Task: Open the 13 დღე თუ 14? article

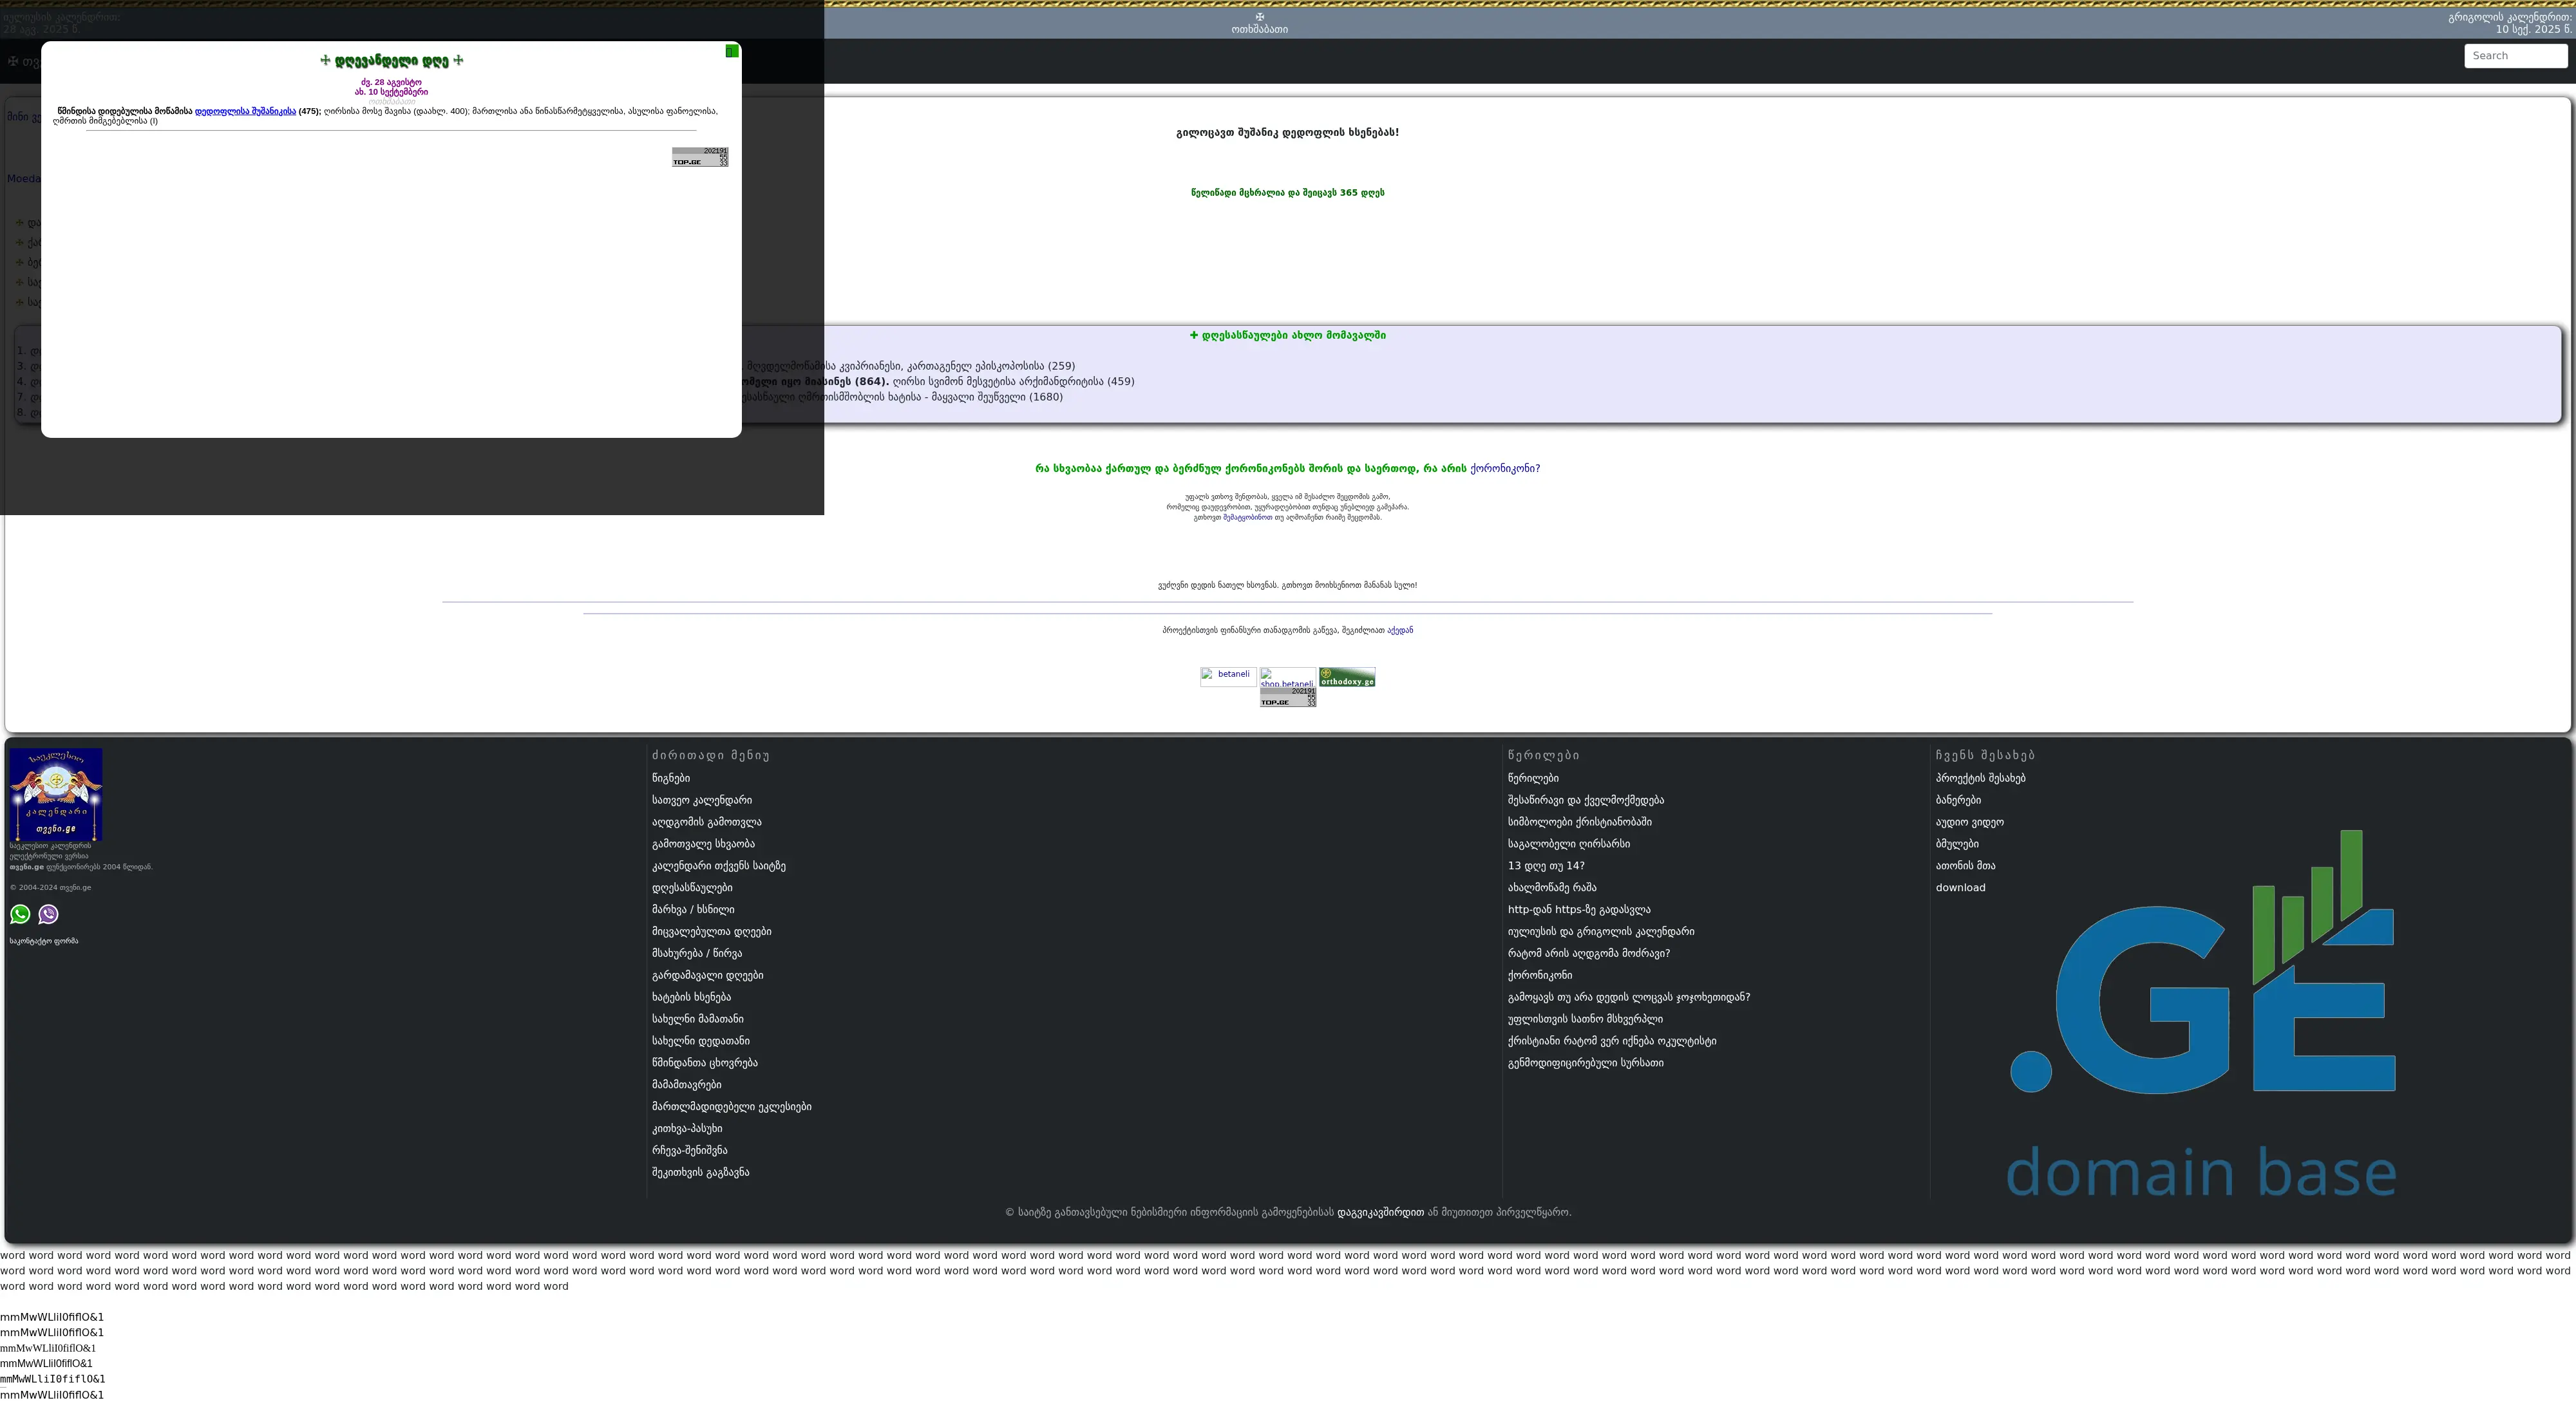Action: coord(1545,866)
